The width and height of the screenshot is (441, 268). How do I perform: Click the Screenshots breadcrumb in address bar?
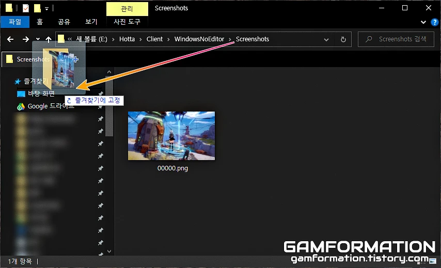pyautogui.click(x=253, y=39)
